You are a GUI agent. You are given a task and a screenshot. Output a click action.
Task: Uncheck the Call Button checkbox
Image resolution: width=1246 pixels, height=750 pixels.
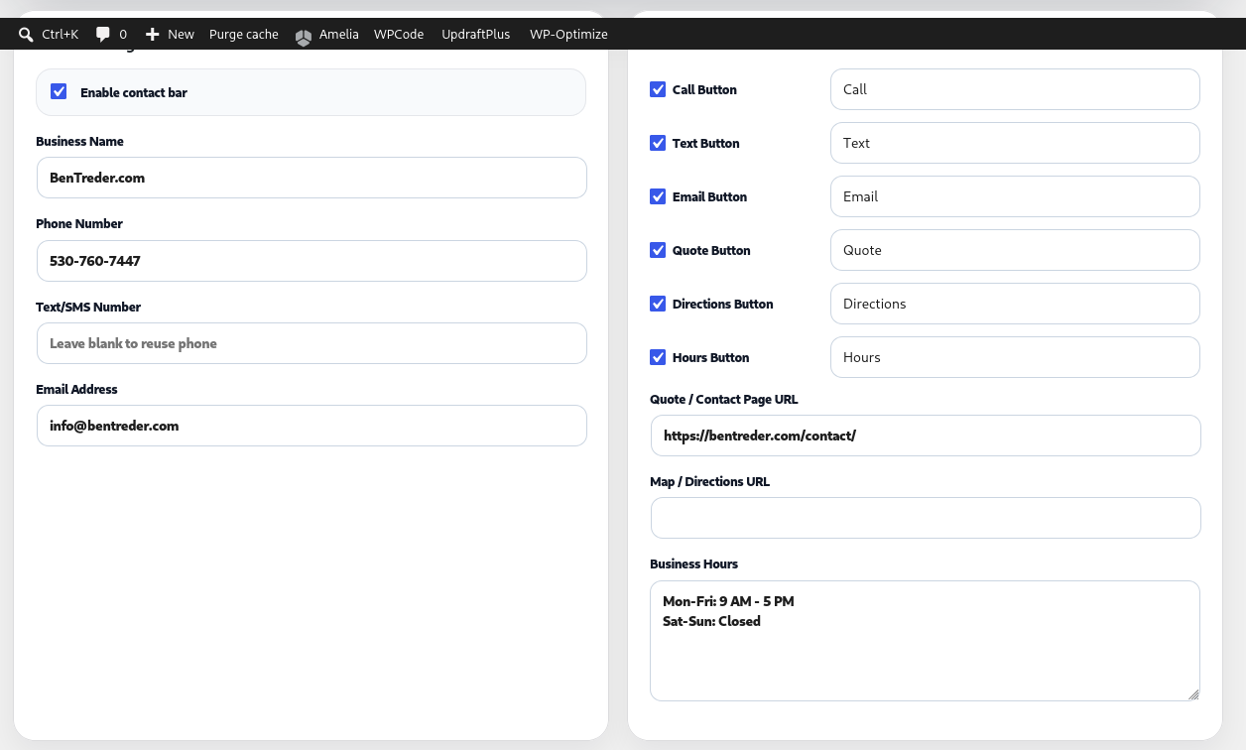pos(658,89)
